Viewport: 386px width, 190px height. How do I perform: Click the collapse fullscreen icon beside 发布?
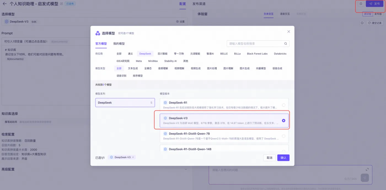(x=361, y=4)
